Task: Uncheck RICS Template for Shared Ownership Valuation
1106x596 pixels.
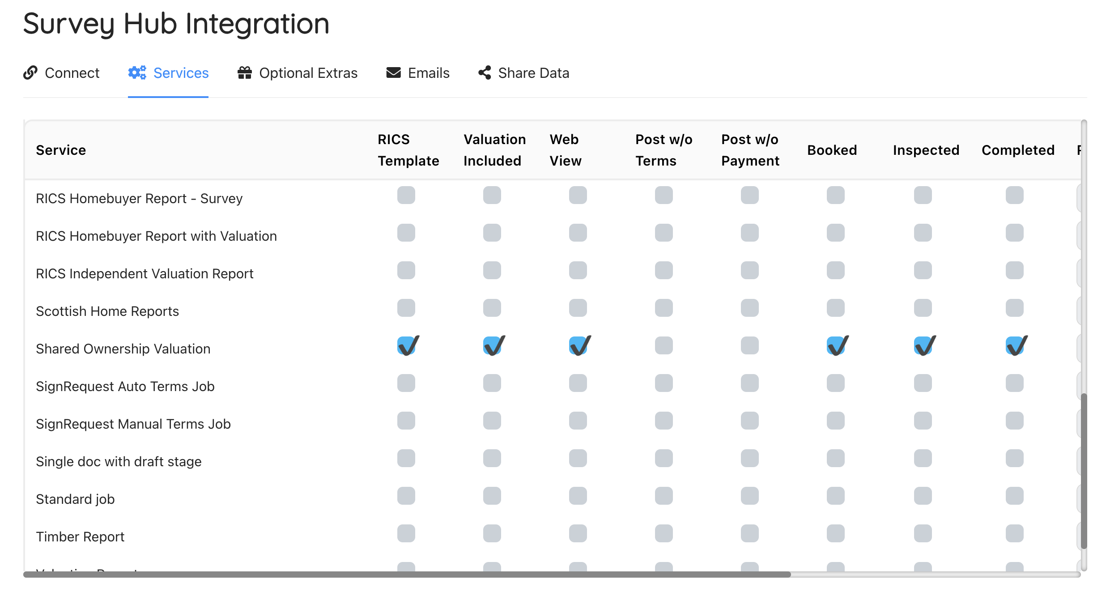Action: coord(406,346)
